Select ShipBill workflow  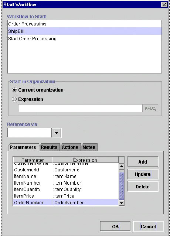point(85,31)
